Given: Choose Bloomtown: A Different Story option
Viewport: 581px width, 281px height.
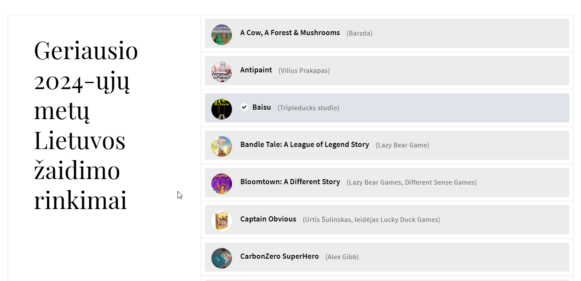Looking at the screenshot, I should pyautogui.click(x=290, y=182).
